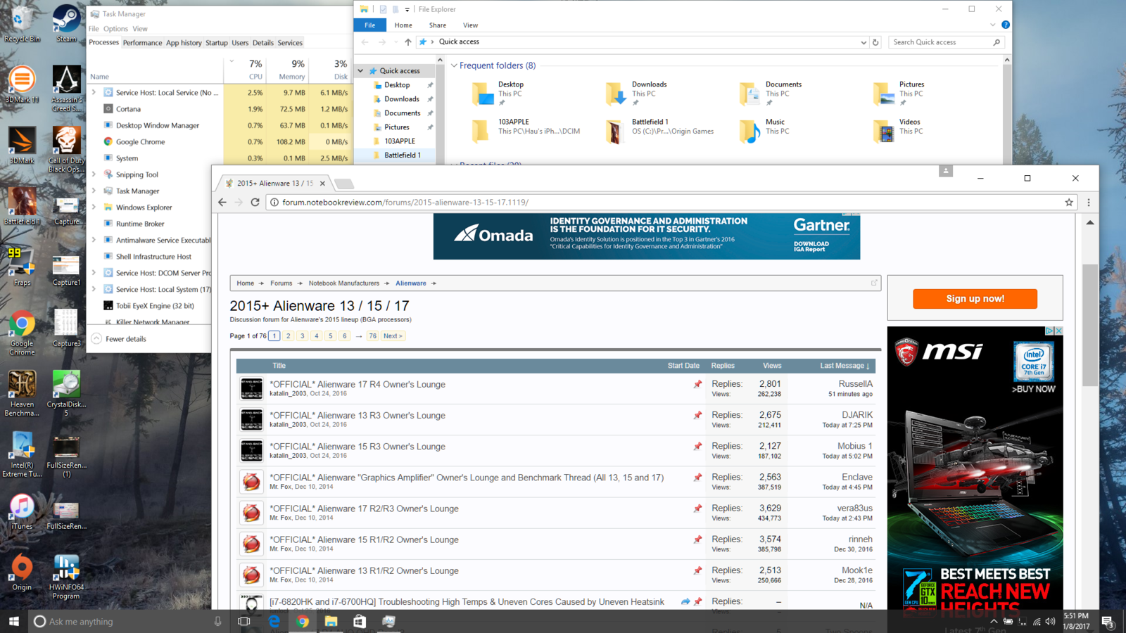Switch to App history tab
This screenshot has width=1126, height=633.
(184, 43)
